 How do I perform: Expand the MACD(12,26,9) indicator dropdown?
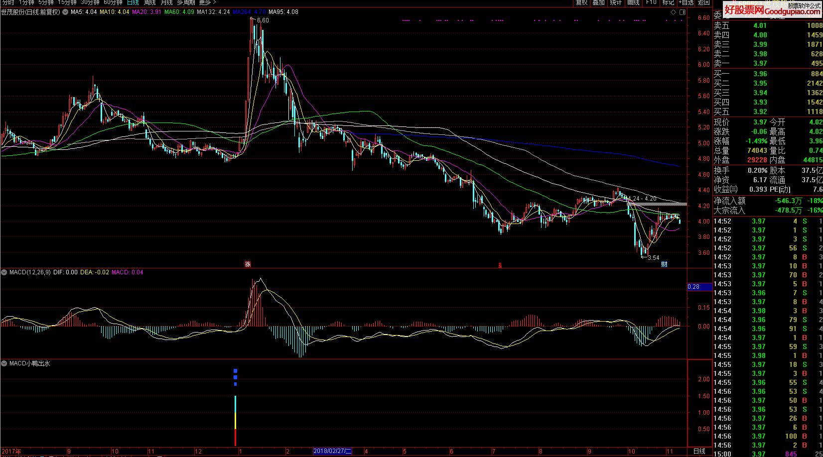pyautogui.click(x=4, y=272)
